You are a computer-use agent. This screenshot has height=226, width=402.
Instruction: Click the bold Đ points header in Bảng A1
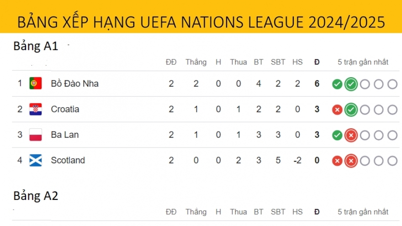317,62
